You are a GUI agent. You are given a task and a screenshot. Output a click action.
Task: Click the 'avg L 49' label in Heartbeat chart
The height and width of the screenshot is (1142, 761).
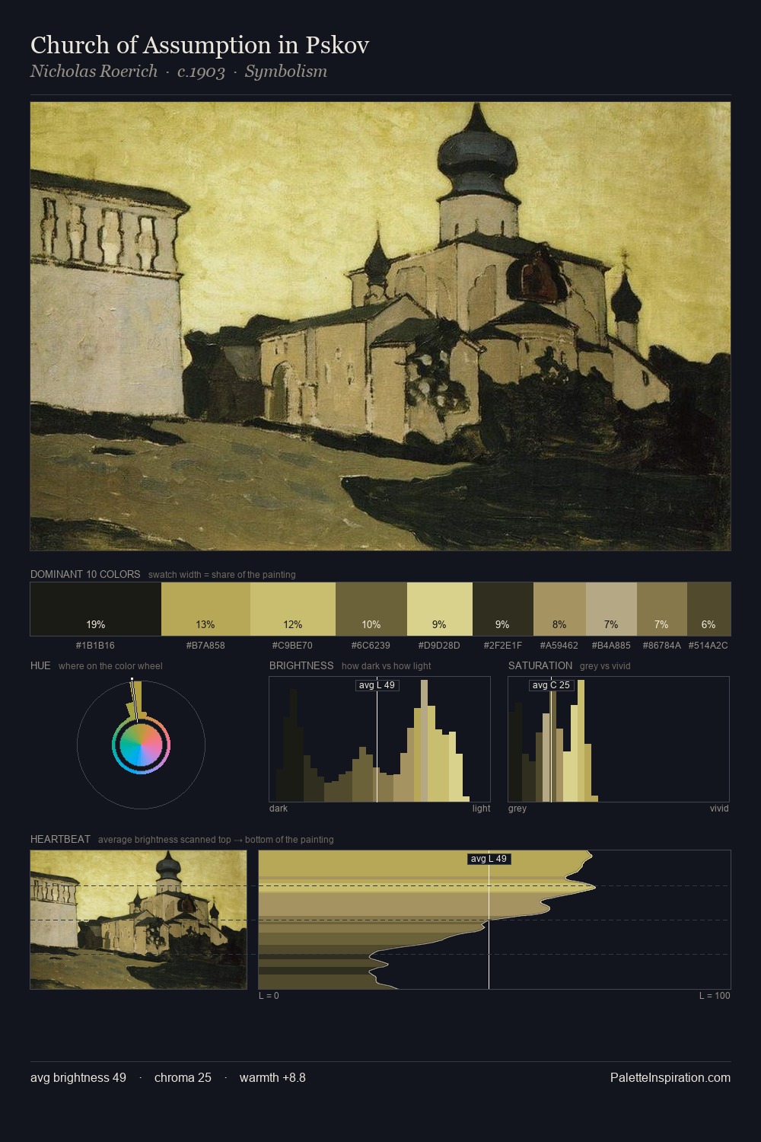tap(489, 859)
